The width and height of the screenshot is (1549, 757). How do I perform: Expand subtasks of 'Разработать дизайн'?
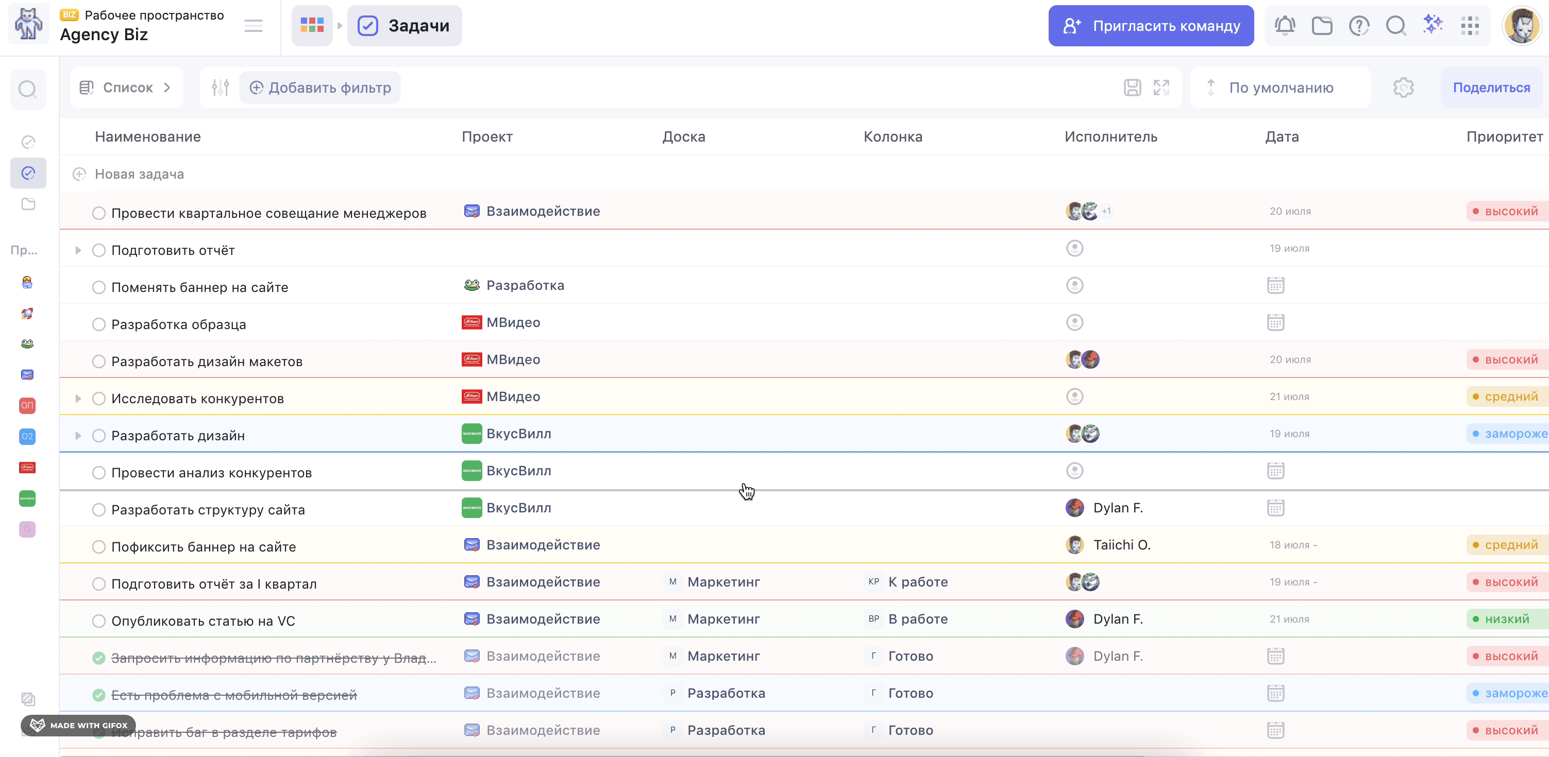point(78,436)
